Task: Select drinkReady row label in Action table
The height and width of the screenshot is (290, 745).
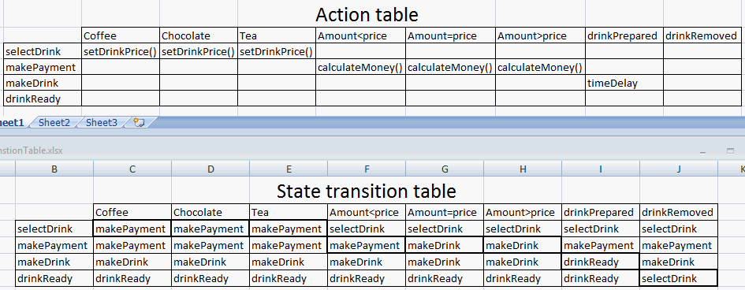Action: (x=43, y=99)
